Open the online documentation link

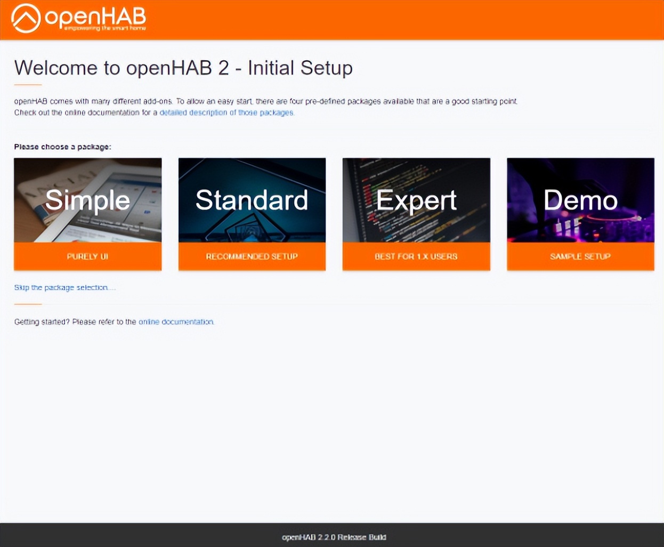point(176,322)
